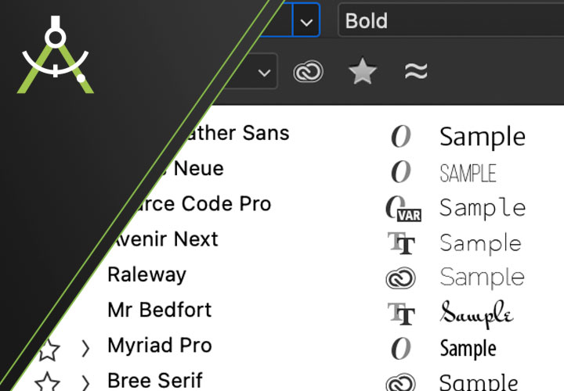Click TrueType icon for Mr Bedfort

[x=401, y=314]
